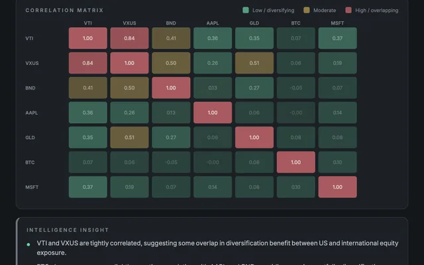Screen dimensions: 424x265
Task: Click the VTI column header
Action: [x=88, y=23]
